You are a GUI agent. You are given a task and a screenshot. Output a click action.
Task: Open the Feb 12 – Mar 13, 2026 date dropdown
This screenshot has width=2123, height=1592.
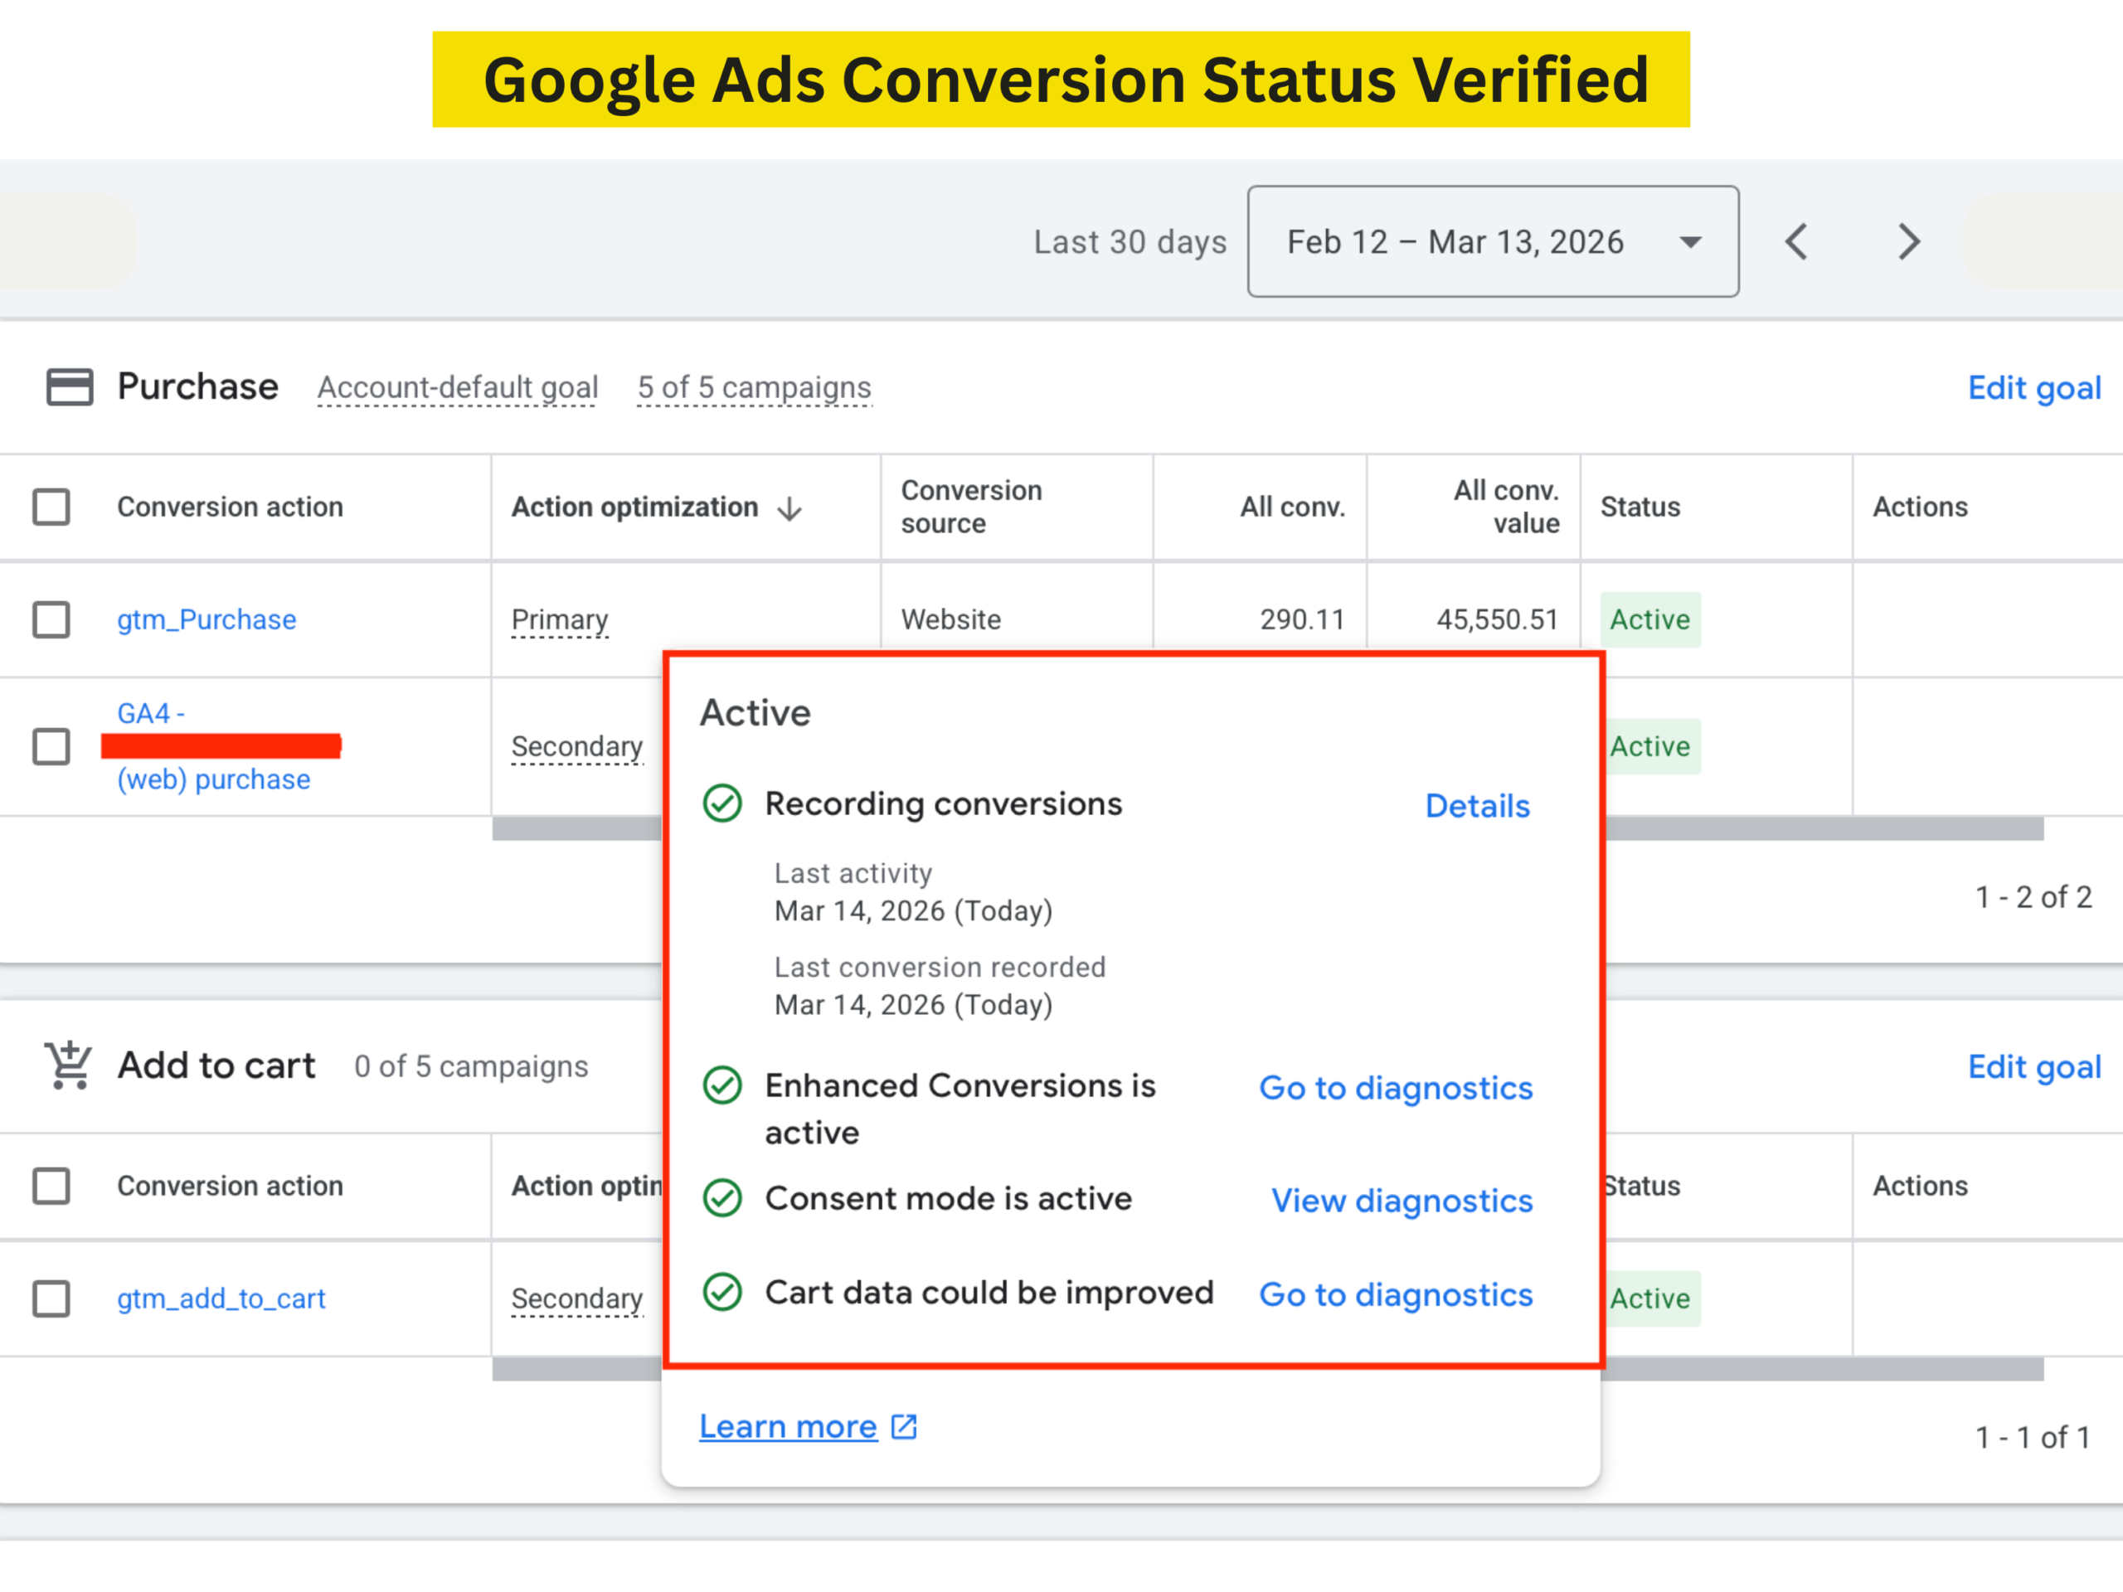click(1493, 242)
